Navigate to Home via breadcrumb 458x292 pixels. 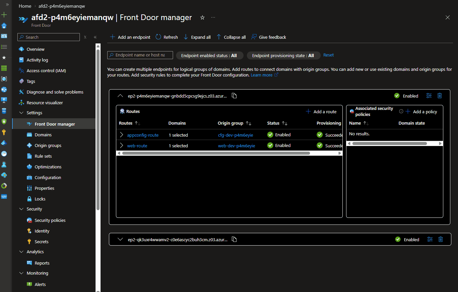tap(25, 6)
